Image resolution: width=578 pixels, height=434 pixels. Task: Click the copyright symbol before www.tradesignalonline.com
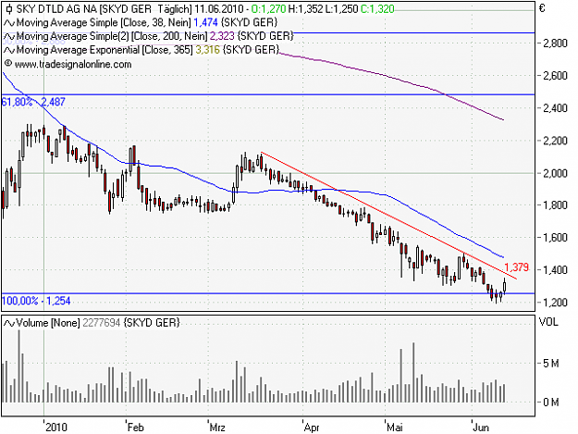tap(8, 64)
